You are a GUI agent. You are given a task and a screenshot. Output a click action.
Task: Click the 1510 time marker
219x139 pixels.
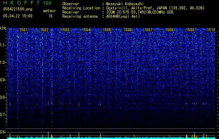(x=211, y=30)
